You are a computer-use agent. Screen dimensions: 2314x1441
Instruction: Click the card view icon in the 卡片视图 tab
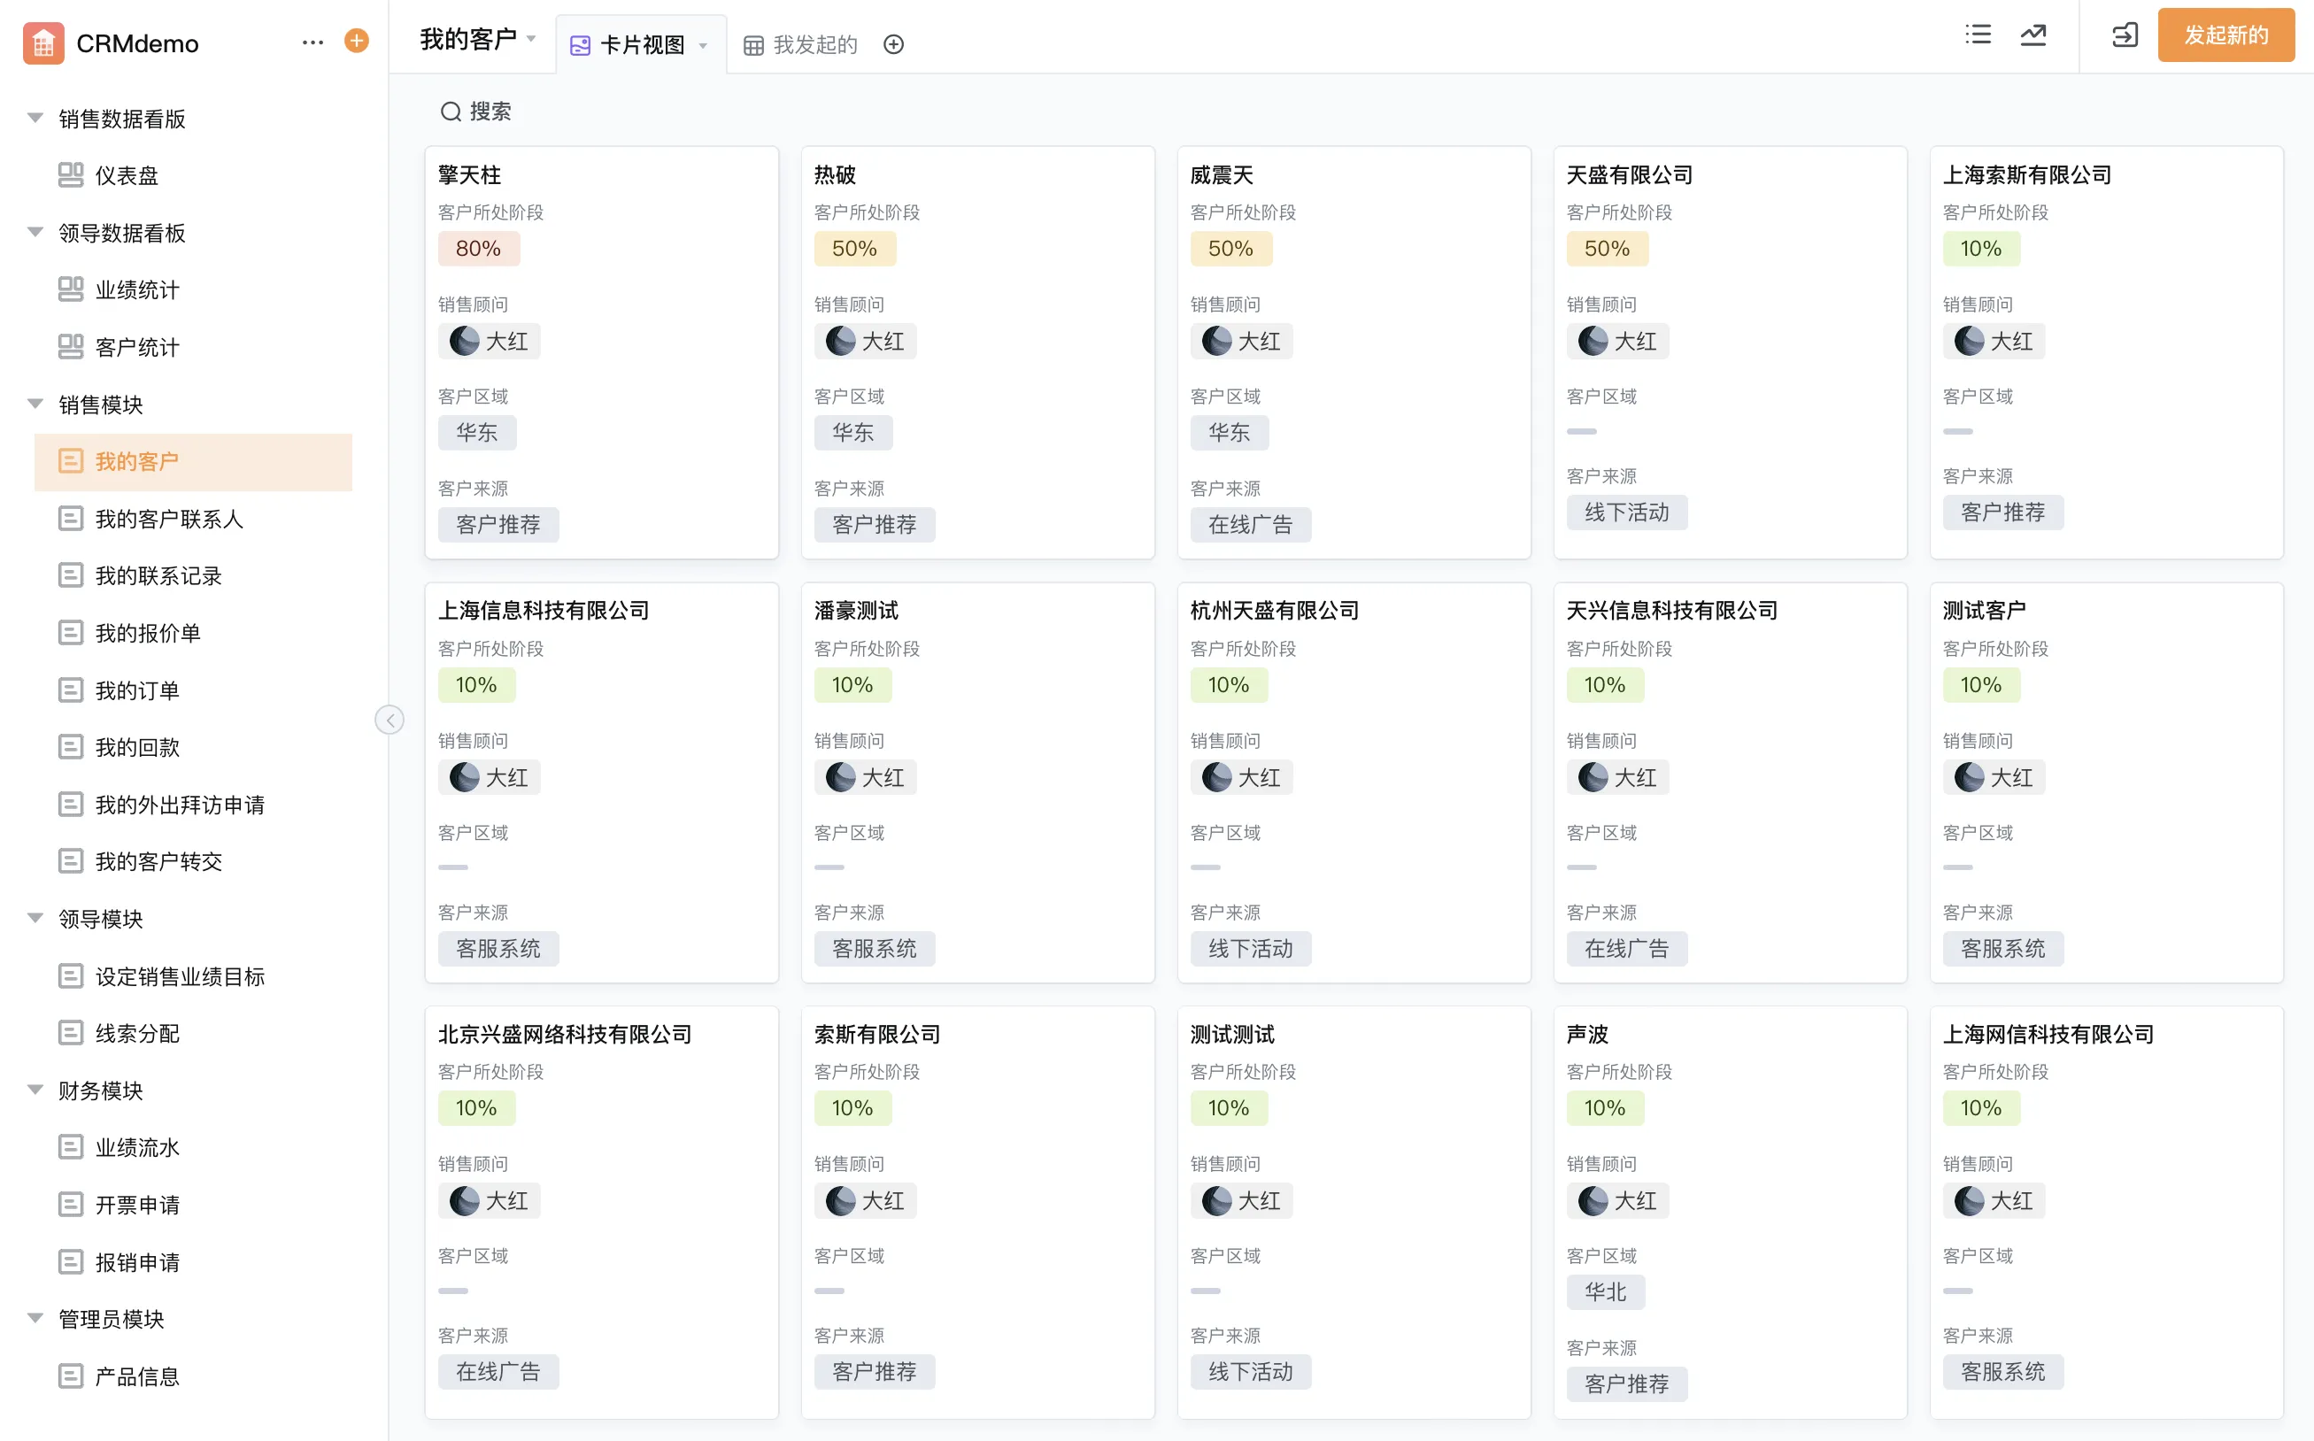coord(580,45)
